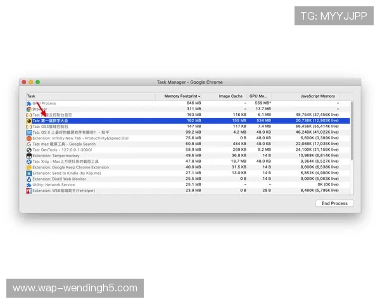Screen dimensions: 380x304
Task: Click the FeHelper extension icon
Action: coord(29,190)
